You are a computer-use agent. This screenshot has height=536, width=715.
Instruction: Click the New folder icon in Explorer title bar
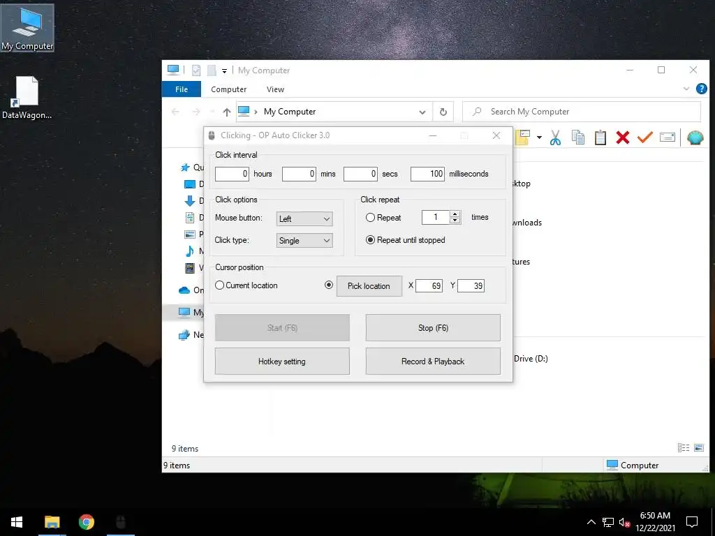tap(211, 70)
